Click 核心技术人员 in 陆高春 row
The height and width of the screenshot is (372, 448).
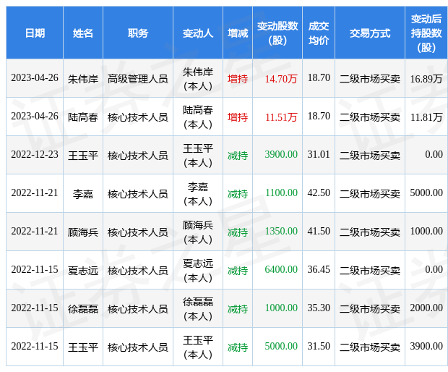[138, 117]
